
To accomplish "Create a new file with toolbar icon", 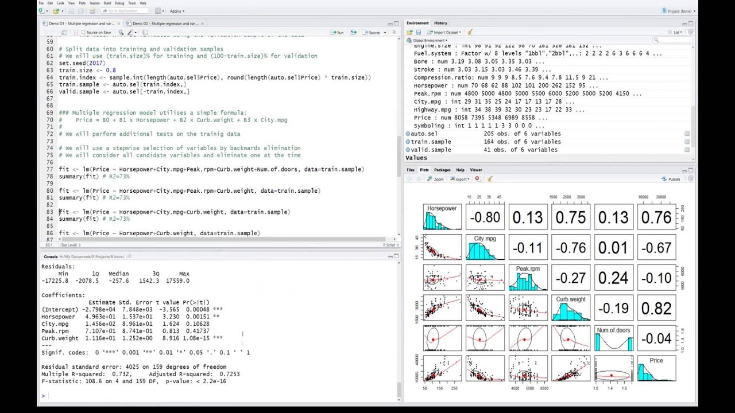I will 42,11.
